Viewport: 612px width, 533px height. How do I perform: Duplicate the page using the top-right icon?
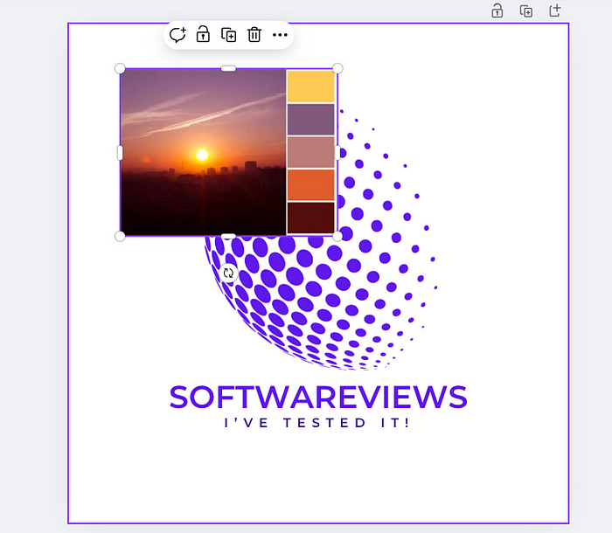525,11
